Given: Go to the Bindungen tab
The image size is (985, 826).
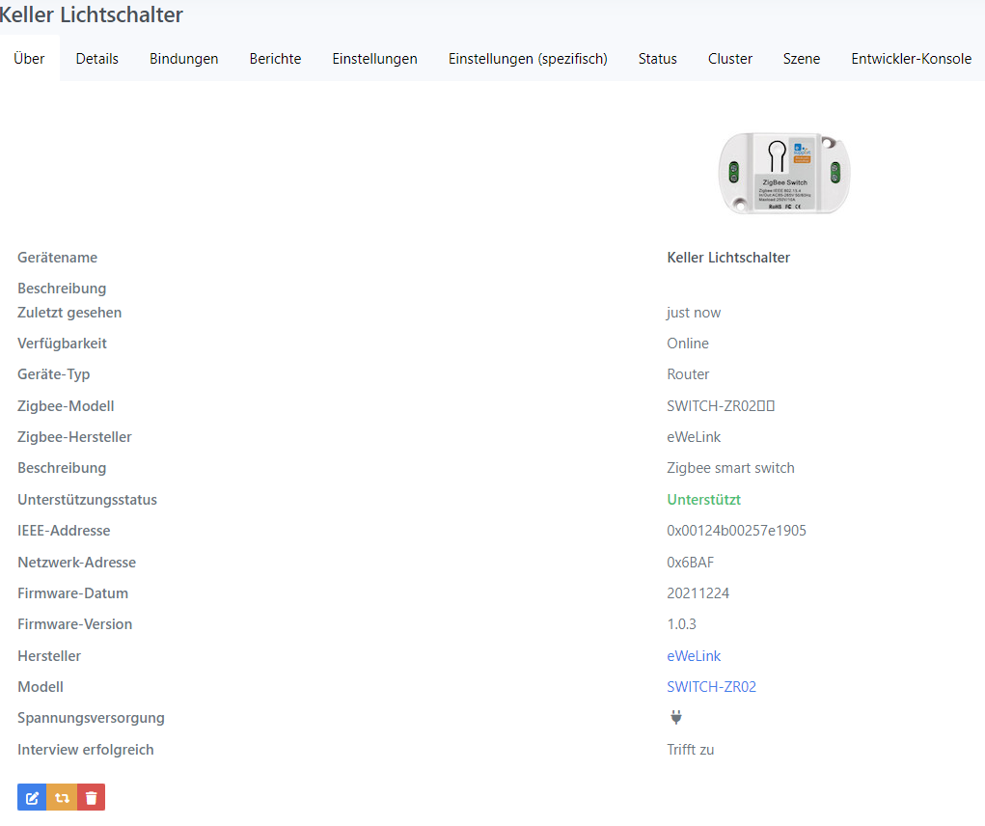Looking at the screenshot, I should [x=183, y=59].
